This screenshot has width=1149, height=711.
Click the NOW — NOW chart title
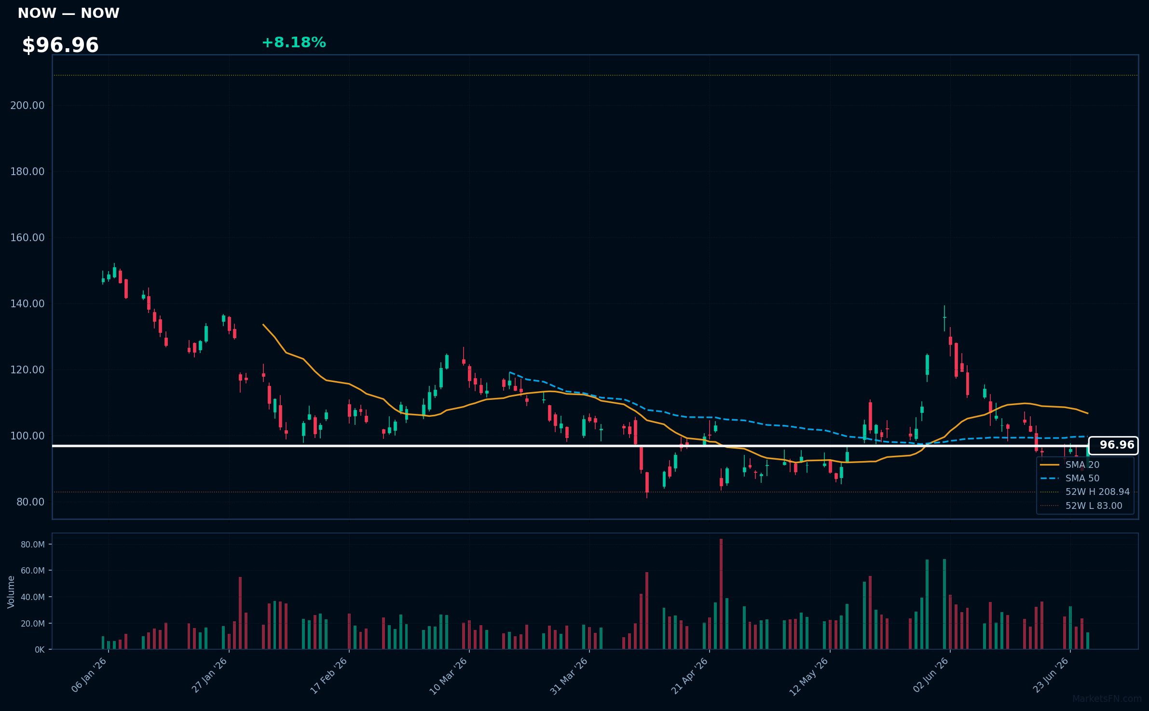pos(68,14)
